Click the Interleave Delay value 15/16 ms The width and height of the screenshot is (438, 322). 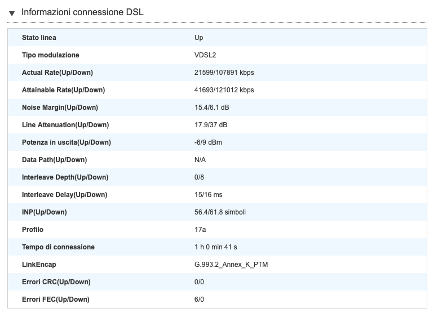pos(209,195)
